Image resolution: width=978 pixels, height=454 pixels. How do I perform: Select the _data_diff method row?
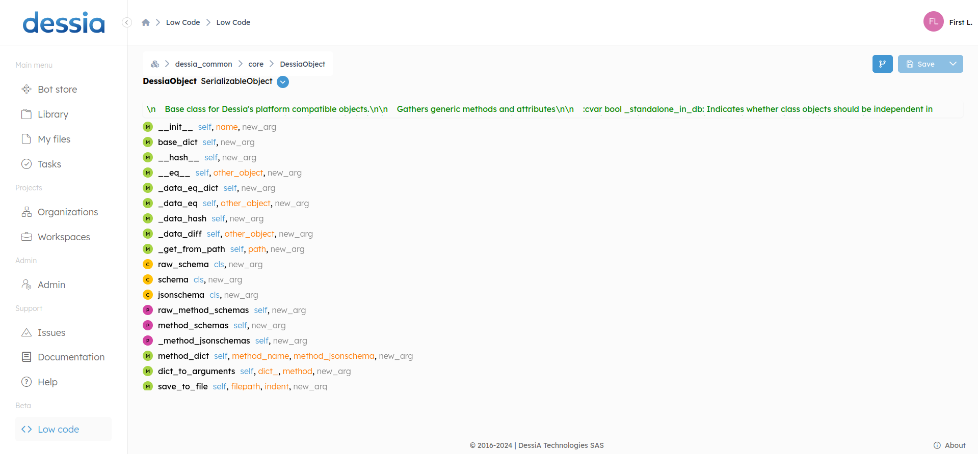tap(228, 234)
